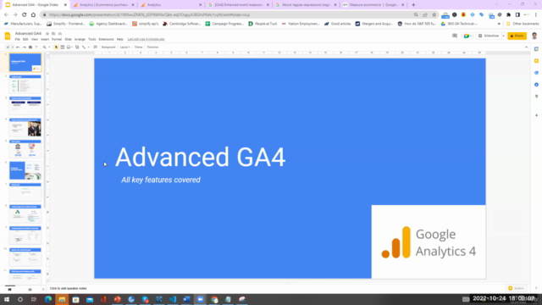Select the line tool icon

click(x=84, y=47)
